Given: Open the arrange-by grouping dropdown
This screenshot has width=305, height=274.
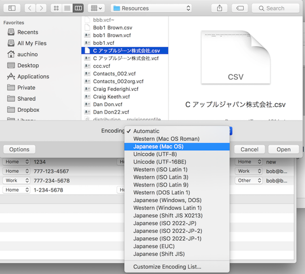Looking at the screenshot, I should (96, 8).
